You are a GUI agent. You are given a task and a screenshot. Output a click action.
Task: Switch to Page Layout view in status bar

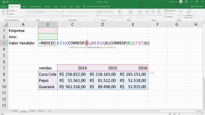pos(174,114)
